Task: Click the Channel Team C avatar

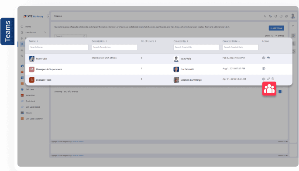Action: pos(32,80)
